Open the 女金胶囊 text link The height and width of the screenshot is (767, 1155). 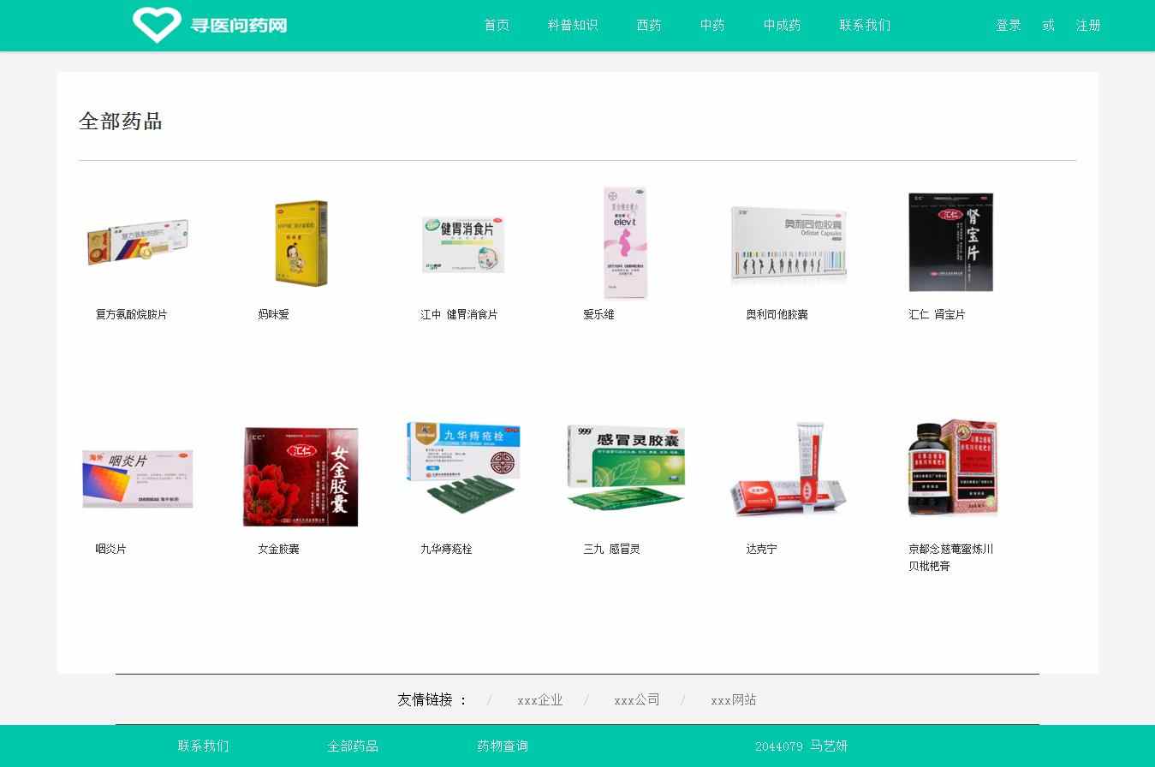[x=278, y=550]
